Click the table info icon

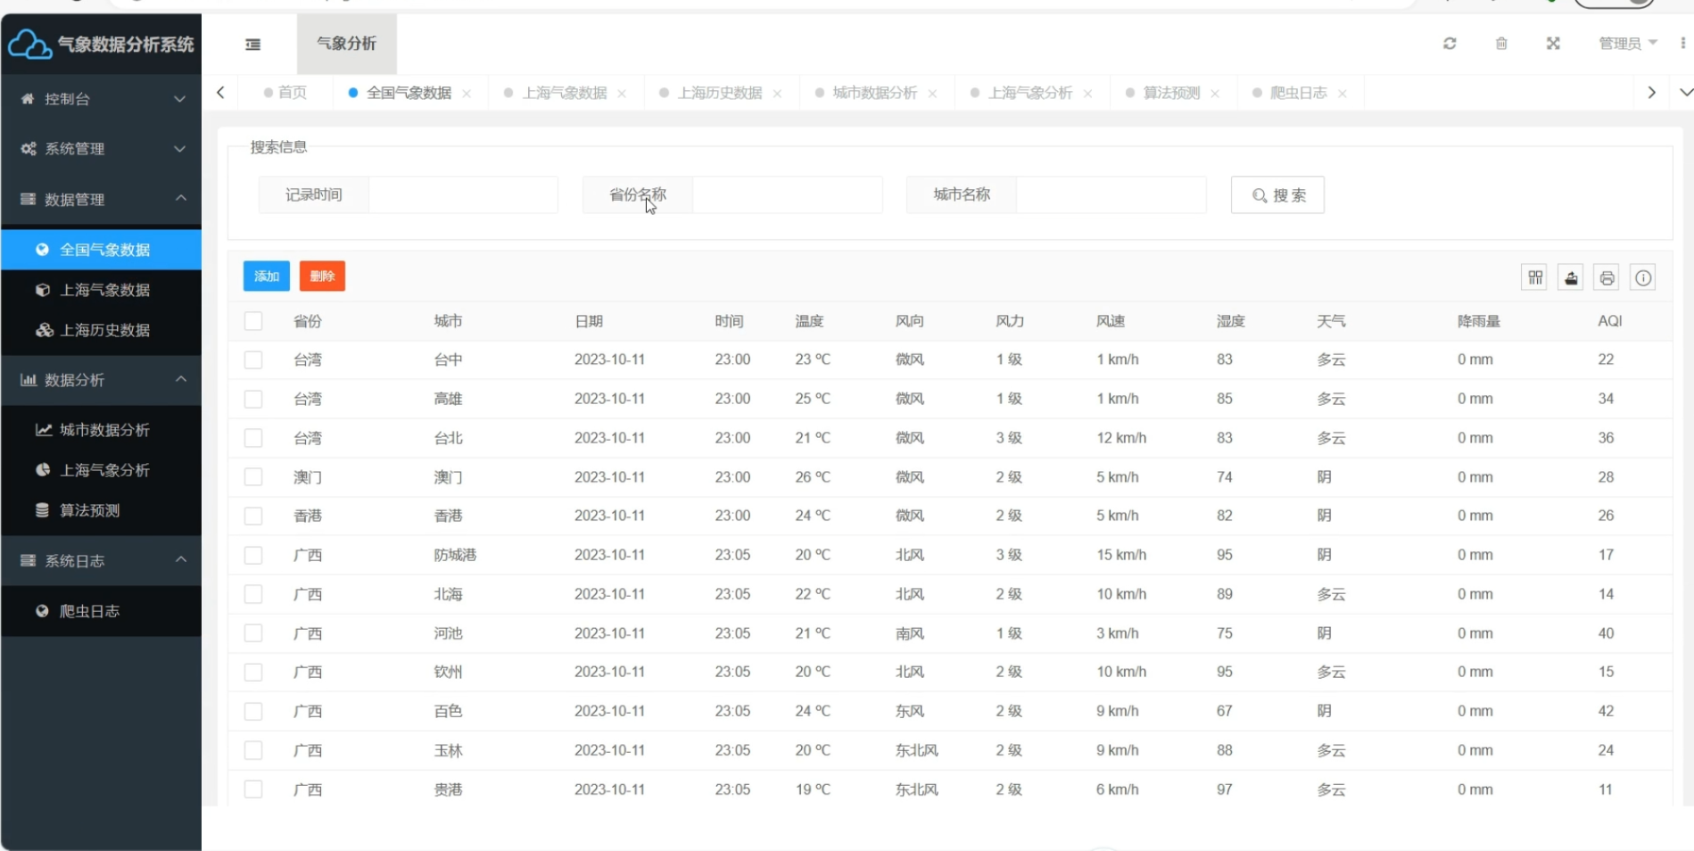[x=1643, y=277]
